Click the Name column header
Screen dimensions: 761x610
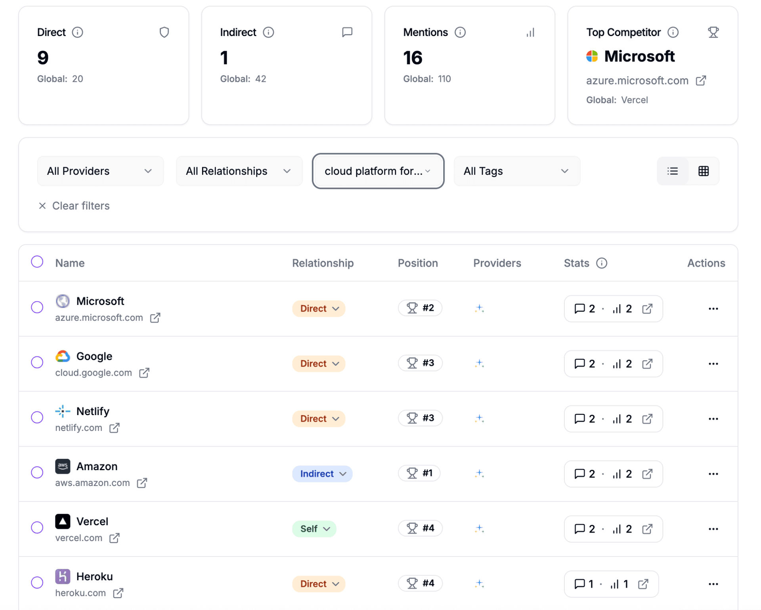click(70, 263)
